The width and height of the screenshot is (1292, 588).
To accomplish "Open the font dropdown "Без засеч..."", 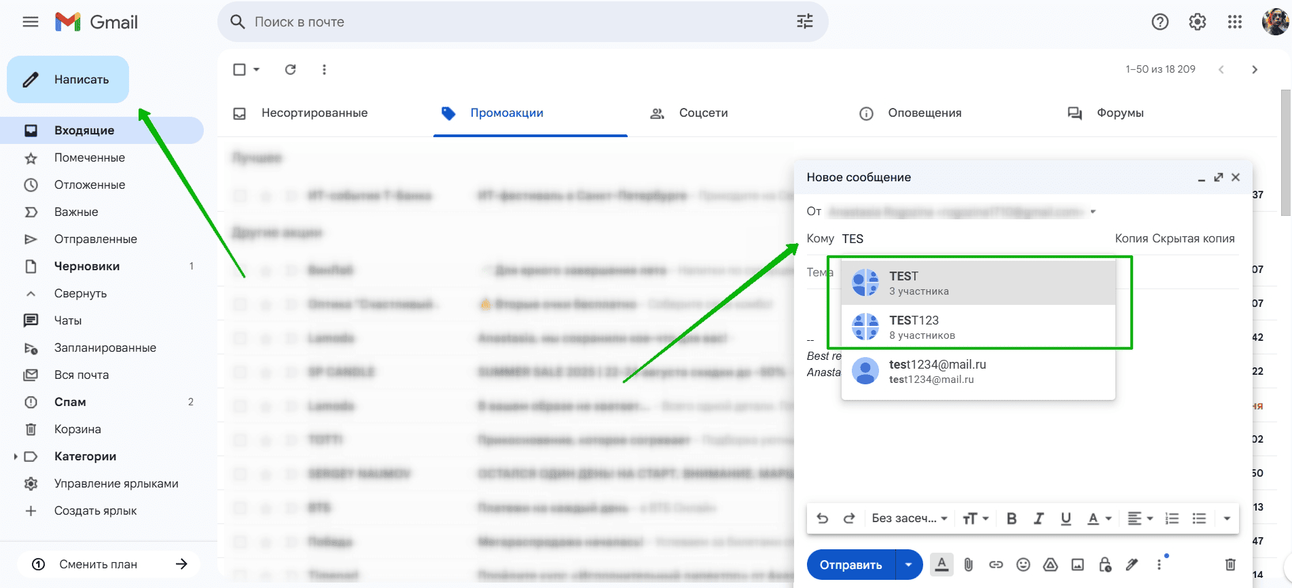I will pyautogui.click(x=910, y=519).
